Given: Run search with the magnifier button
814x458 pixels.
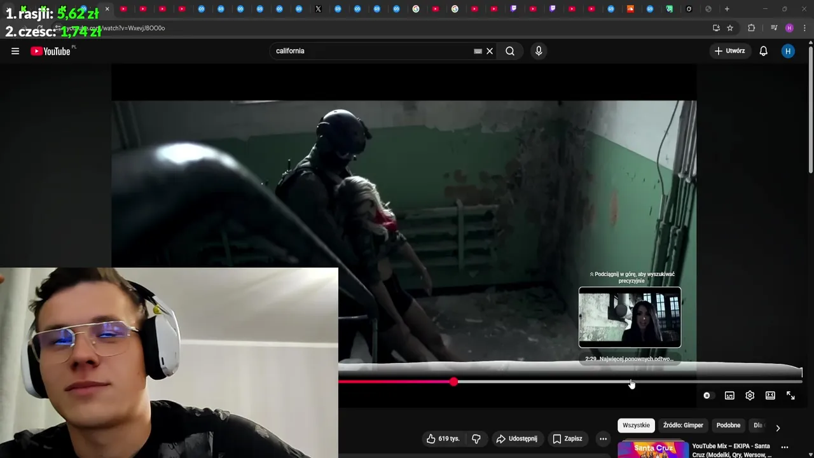Looking at the screenshot, I should 510,51.
